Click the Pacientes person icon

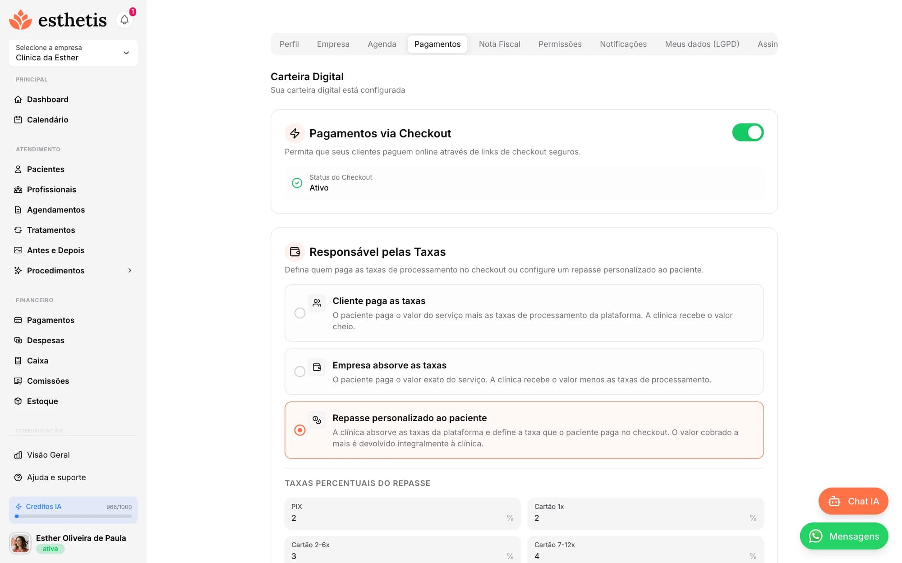coord(18,169)
